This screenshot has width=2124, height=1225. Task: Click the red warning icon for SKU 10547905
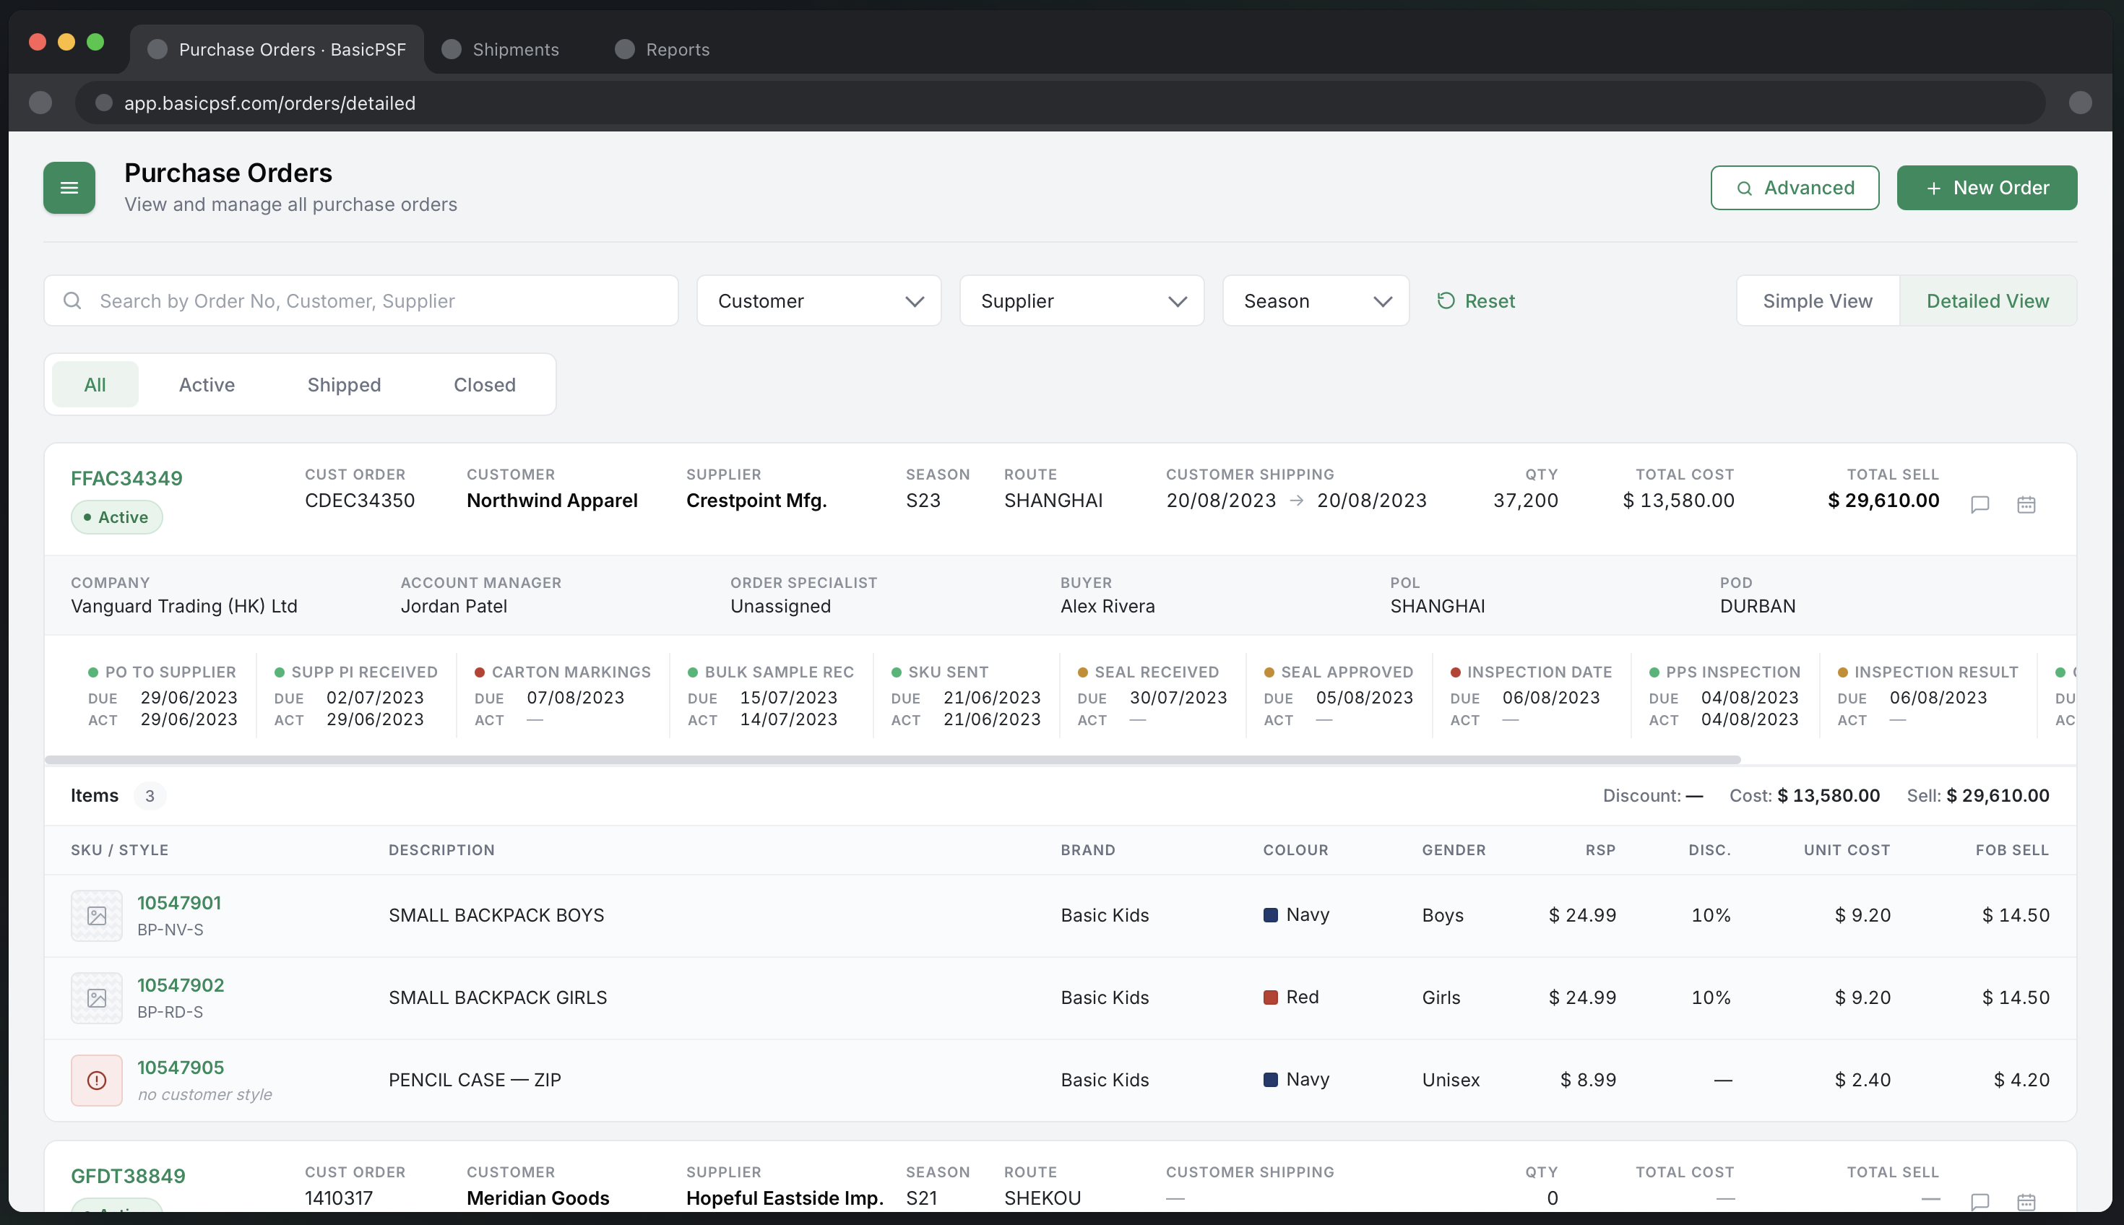[x=97, y=1081]
